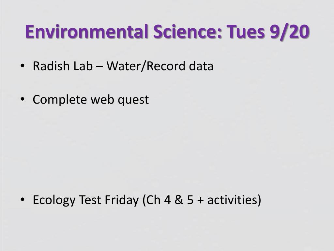Click the word 'Test' in last bullet
Screen dimensions: 334x251
pyautogui.click(x=90, y=200)
